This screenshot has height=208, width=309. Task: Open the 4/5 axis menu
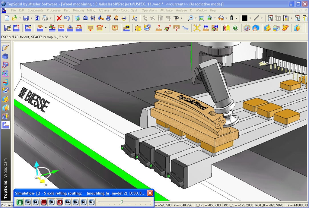coord(104,10)
